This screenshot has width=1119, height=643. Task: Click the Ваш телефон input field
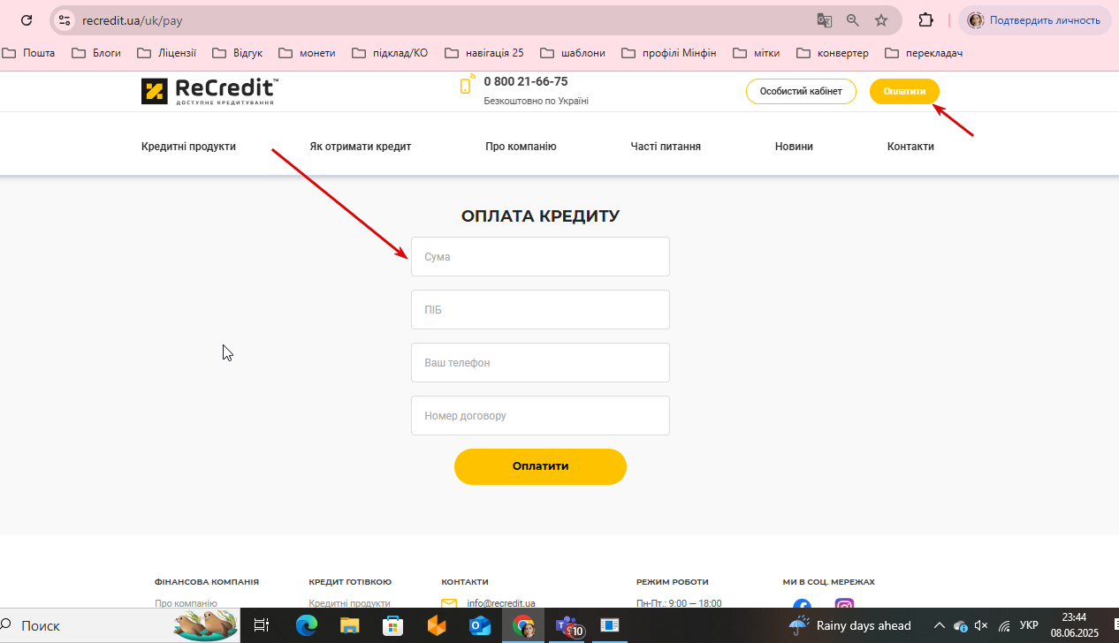point(540,363)
